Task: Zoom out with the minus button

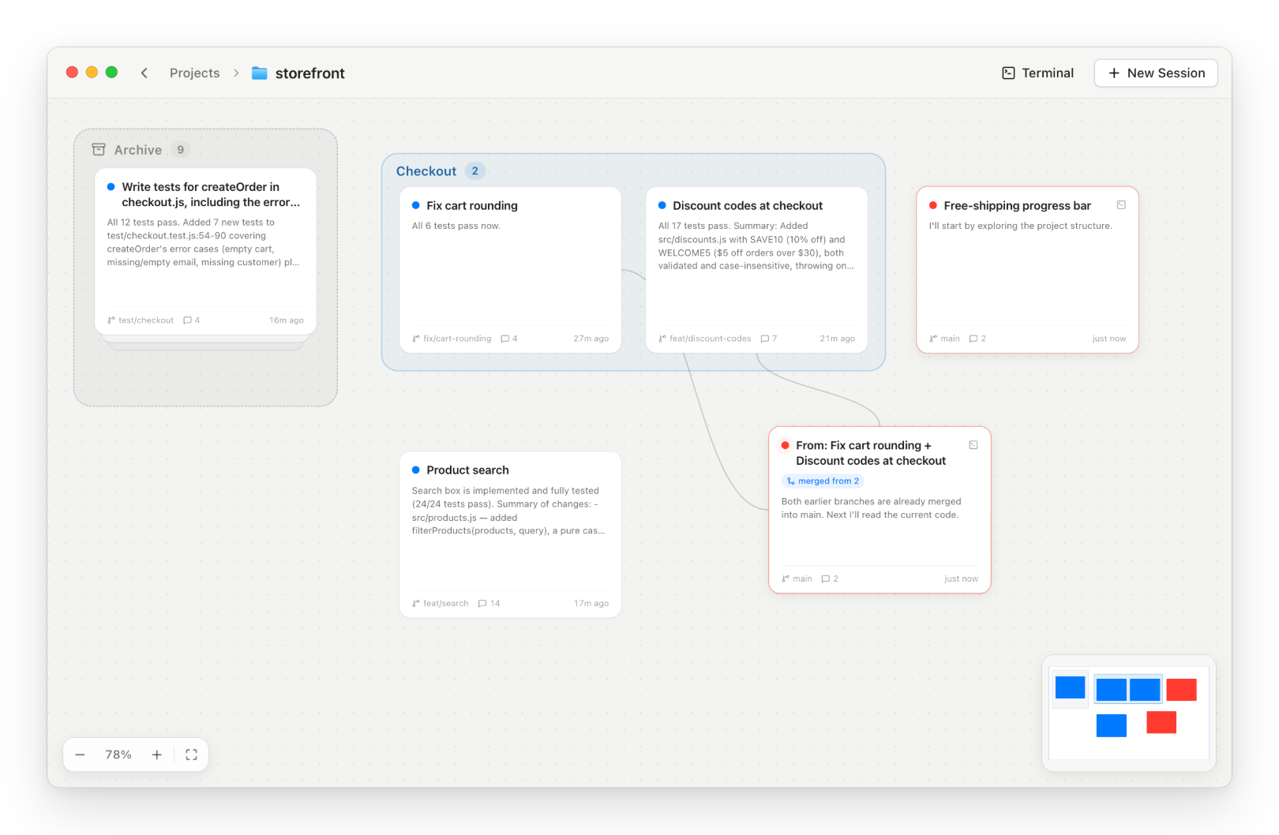Action: (x=80, y=754)
